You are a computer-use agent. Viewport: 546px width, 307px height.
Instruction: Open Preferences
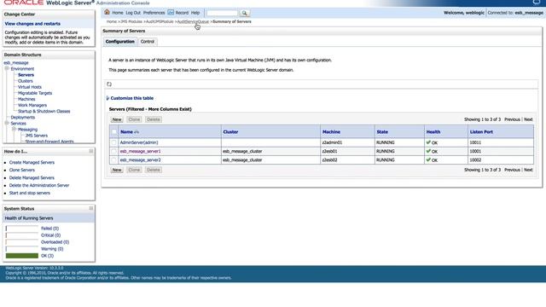click(x=154, y=13)
